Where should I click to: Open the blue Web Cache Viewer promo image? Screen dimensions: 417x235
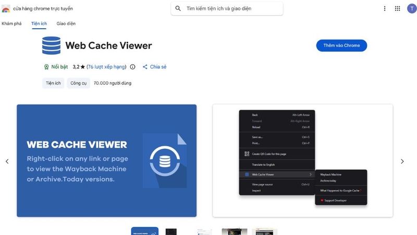(107, 161)
